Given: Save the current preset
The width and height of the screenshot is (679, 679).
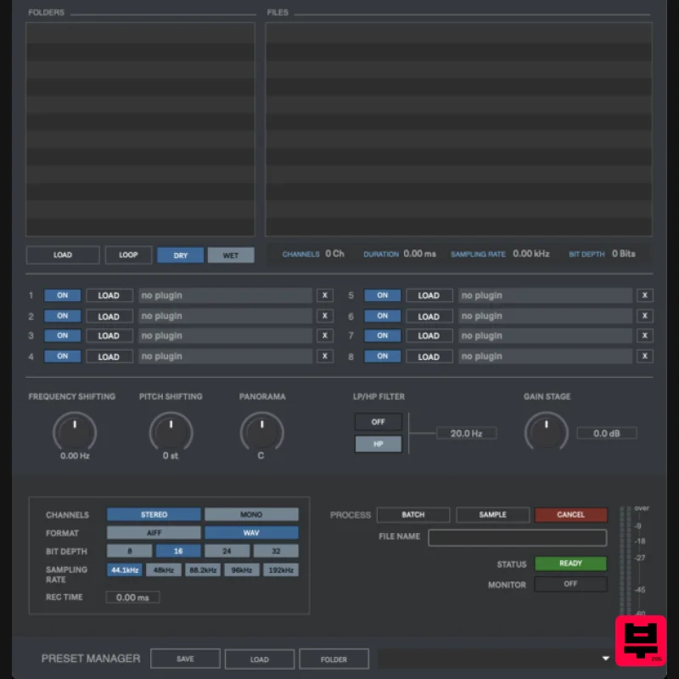Looking at the screenshot, I should tap(185, 658).
